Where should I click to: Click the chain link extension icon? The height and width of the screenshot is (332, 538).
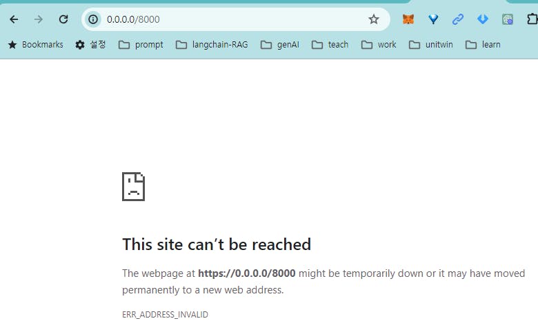[x=458, y=19]
